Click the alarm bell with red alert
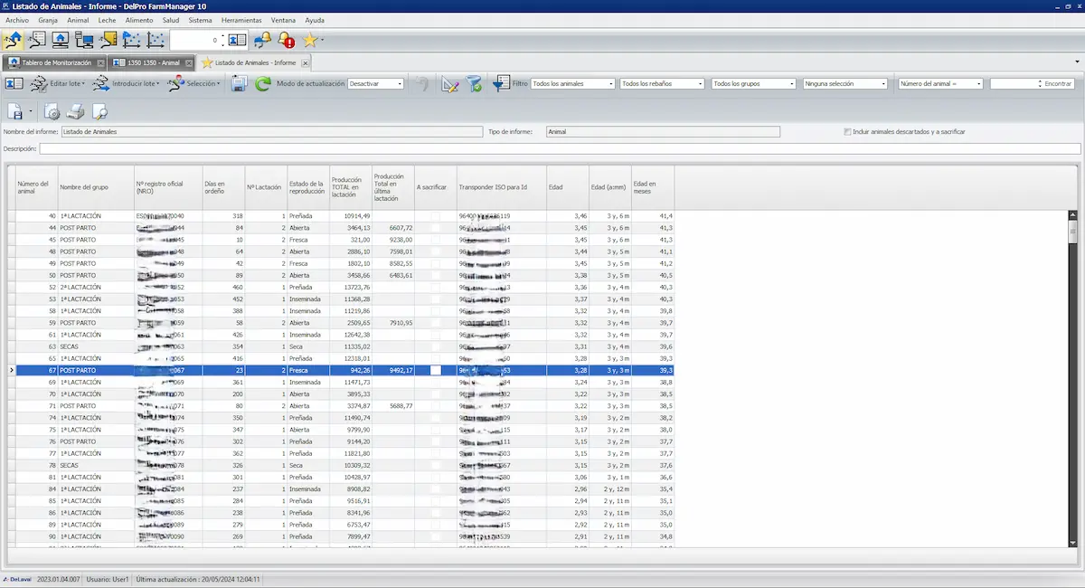Image resolution: width=1085 pixels, height=588 pixels. click(x=286, y=40)
